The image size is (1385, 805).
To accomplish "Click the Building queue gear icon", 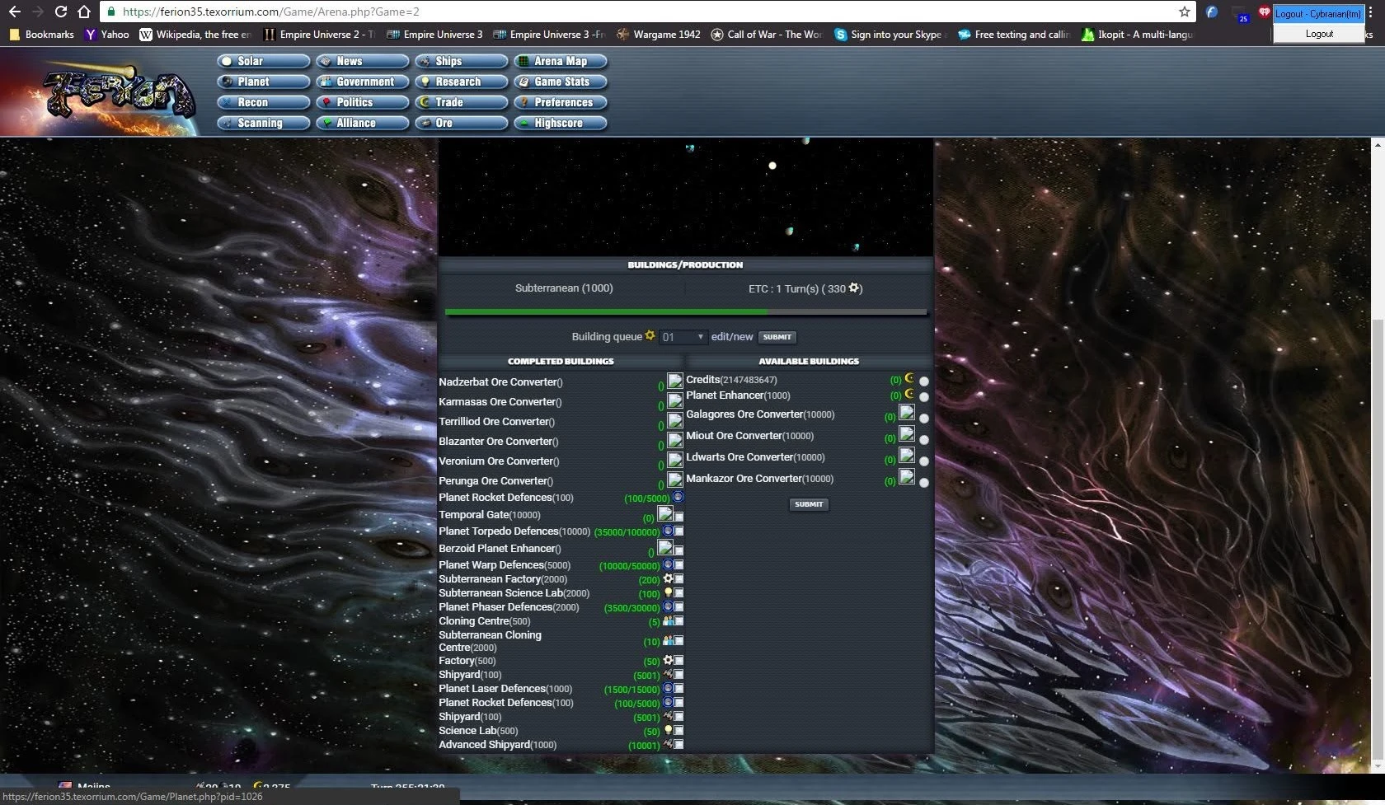I will point(650,335).
